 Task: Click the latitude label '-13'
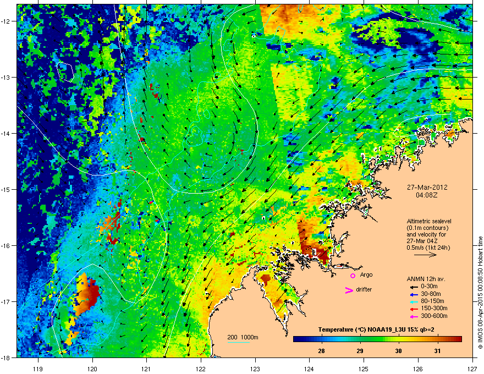tap(6, 78)
